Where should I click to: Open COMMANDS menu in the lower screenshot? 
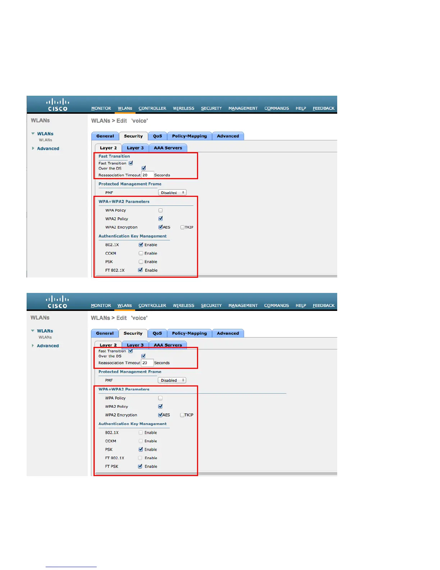pos(276,306)
